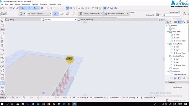Viewport: 189px width, 106px height.
Task: Open the Entire Model dropdown
Action: click(x=99, y=97)
